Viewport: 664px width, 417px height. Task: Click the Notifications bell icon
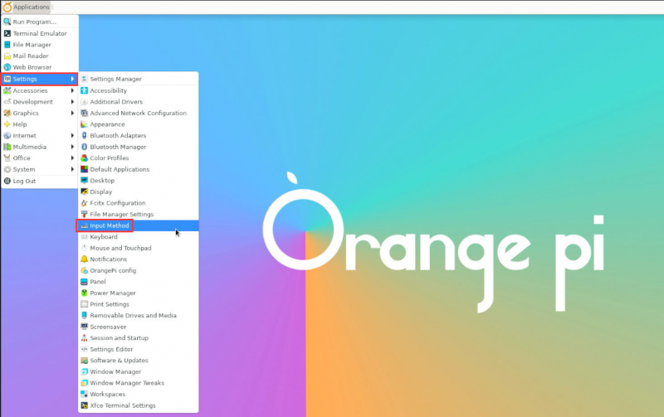84,259
